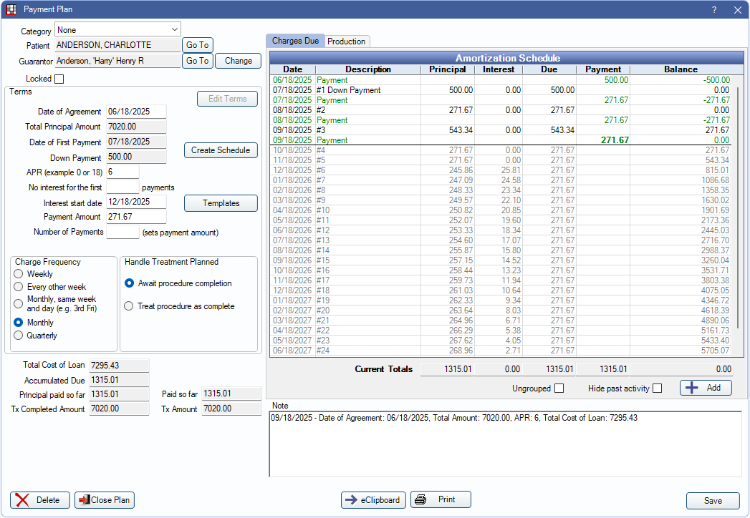Enable the Locked checkbox
The width and height of the screenshot is (750, 518).
[x=59, y=79]
